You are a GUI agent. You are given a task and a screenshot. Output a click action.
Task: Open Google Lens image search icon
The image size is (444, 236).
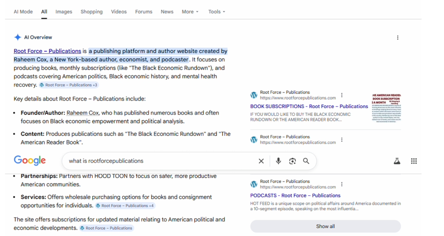tap(292, 161)
